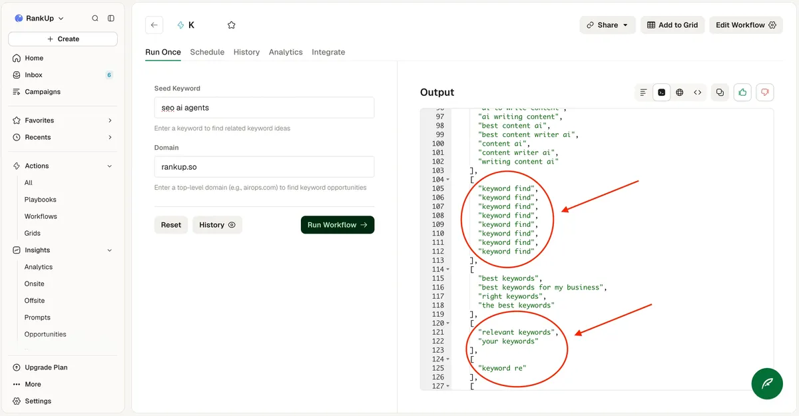Collapse the Actions section in sidebar
The height and width of the screenshot is (416, 799).
point(110,166)
